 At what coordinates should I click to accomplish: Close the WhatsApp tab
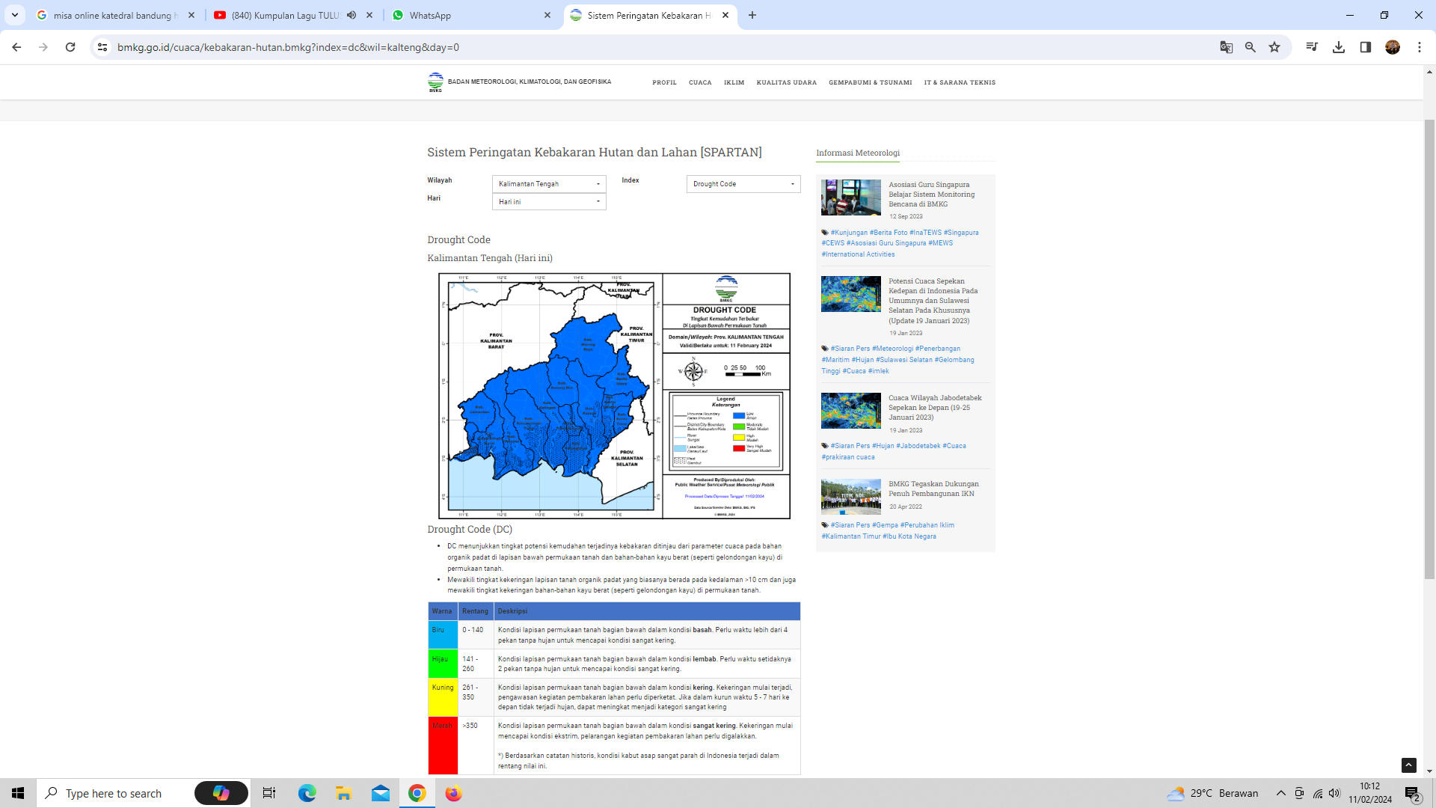click(x=547, y=15)
